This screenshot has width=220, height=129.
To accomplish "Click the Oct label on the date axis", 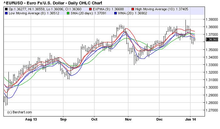I will point(94,120).
